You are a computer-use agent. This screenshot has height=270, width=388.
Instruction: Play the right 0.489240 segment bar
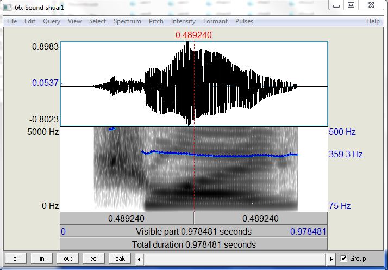pyautogui.click(x=260, y=219)
